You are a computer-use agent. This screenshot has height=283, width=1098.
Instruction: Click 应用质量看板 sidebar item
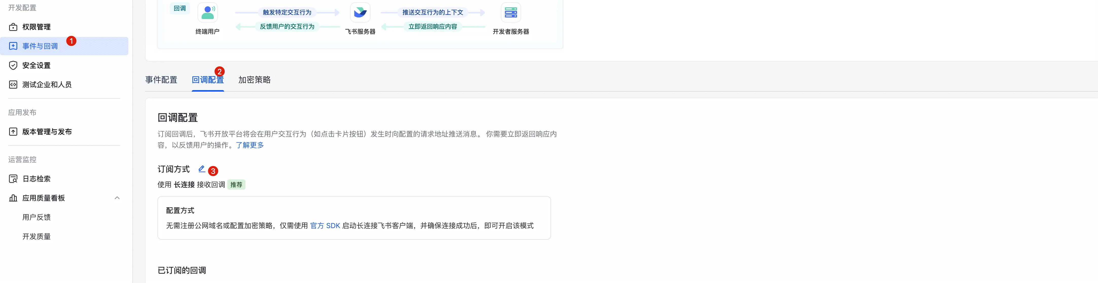64,198
